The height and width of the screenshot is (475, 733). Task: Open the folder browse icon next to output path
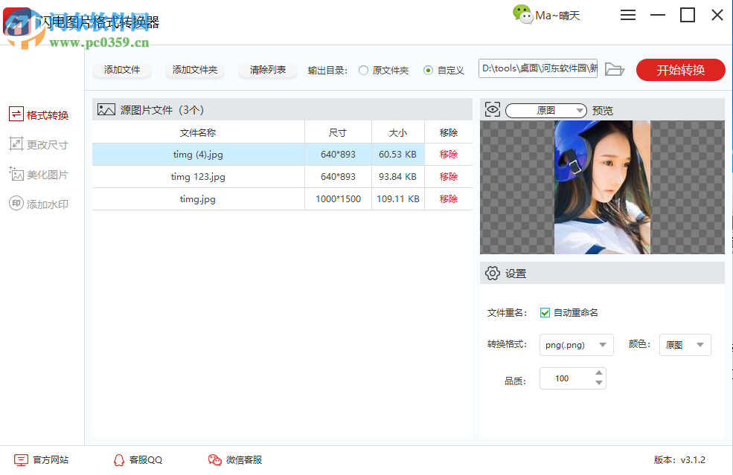(614, 68)
